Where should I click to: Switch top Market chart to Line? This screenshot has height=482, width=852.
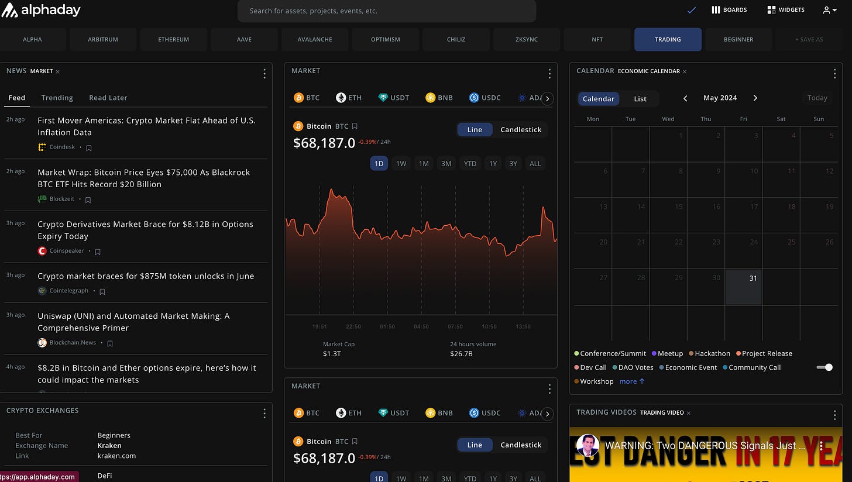point(475,130)
